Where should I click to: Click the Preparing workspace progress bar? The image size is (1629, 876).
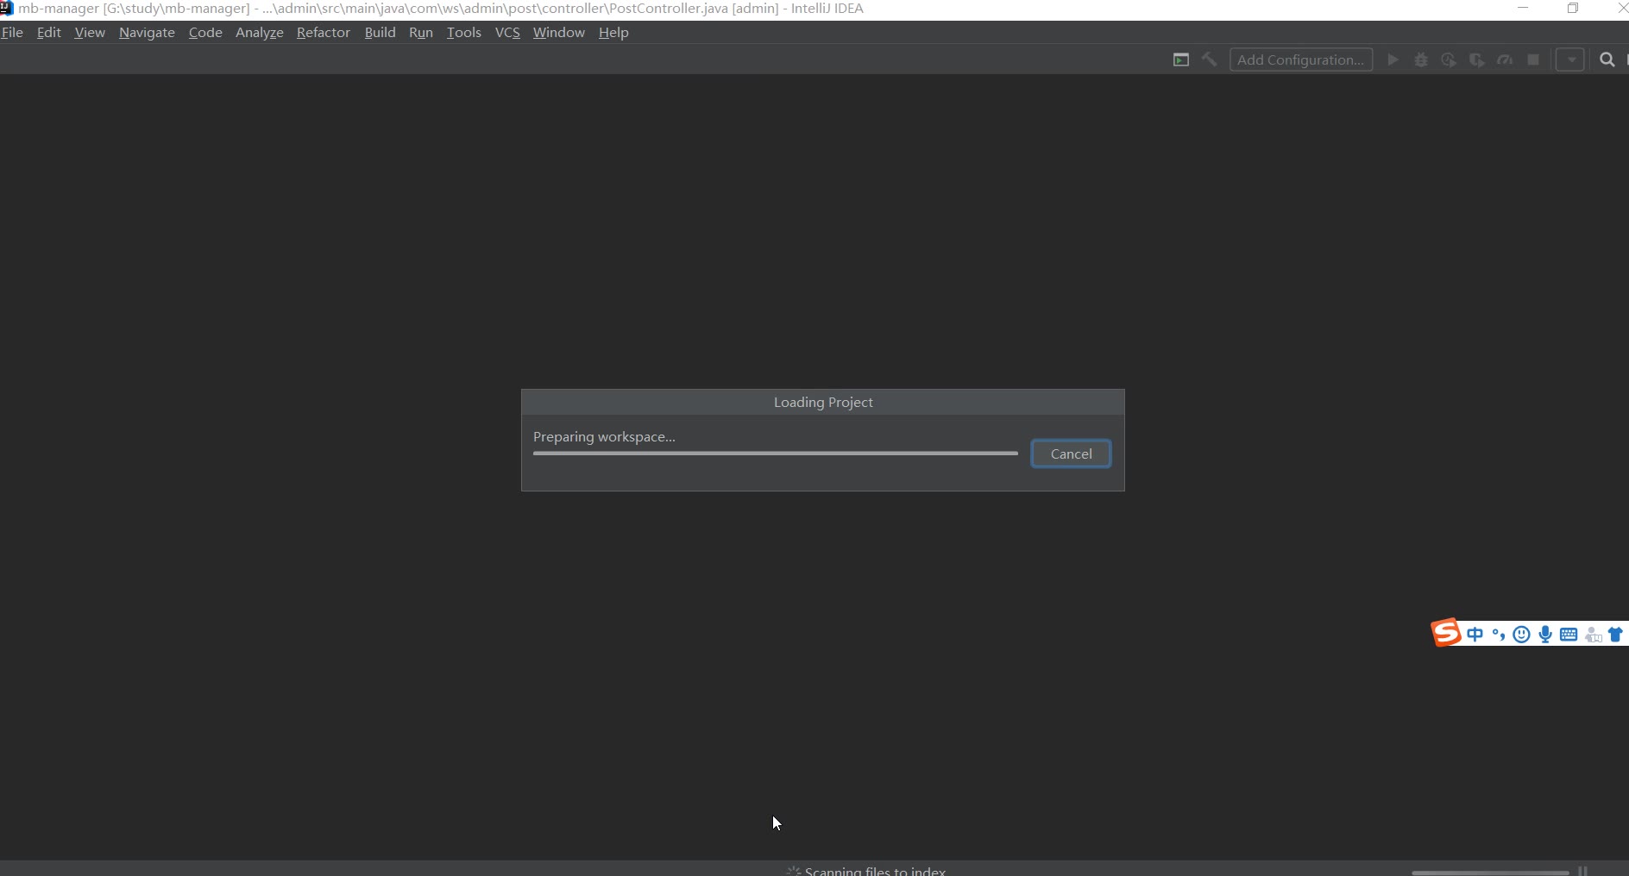[x=775, y=453]
